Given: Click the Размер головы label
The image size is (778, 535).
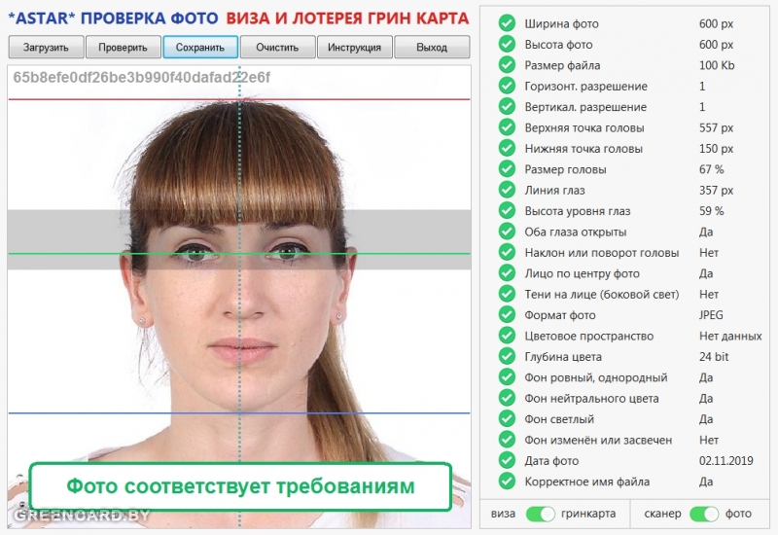Looking at the screenshot, I should point(565,169).
